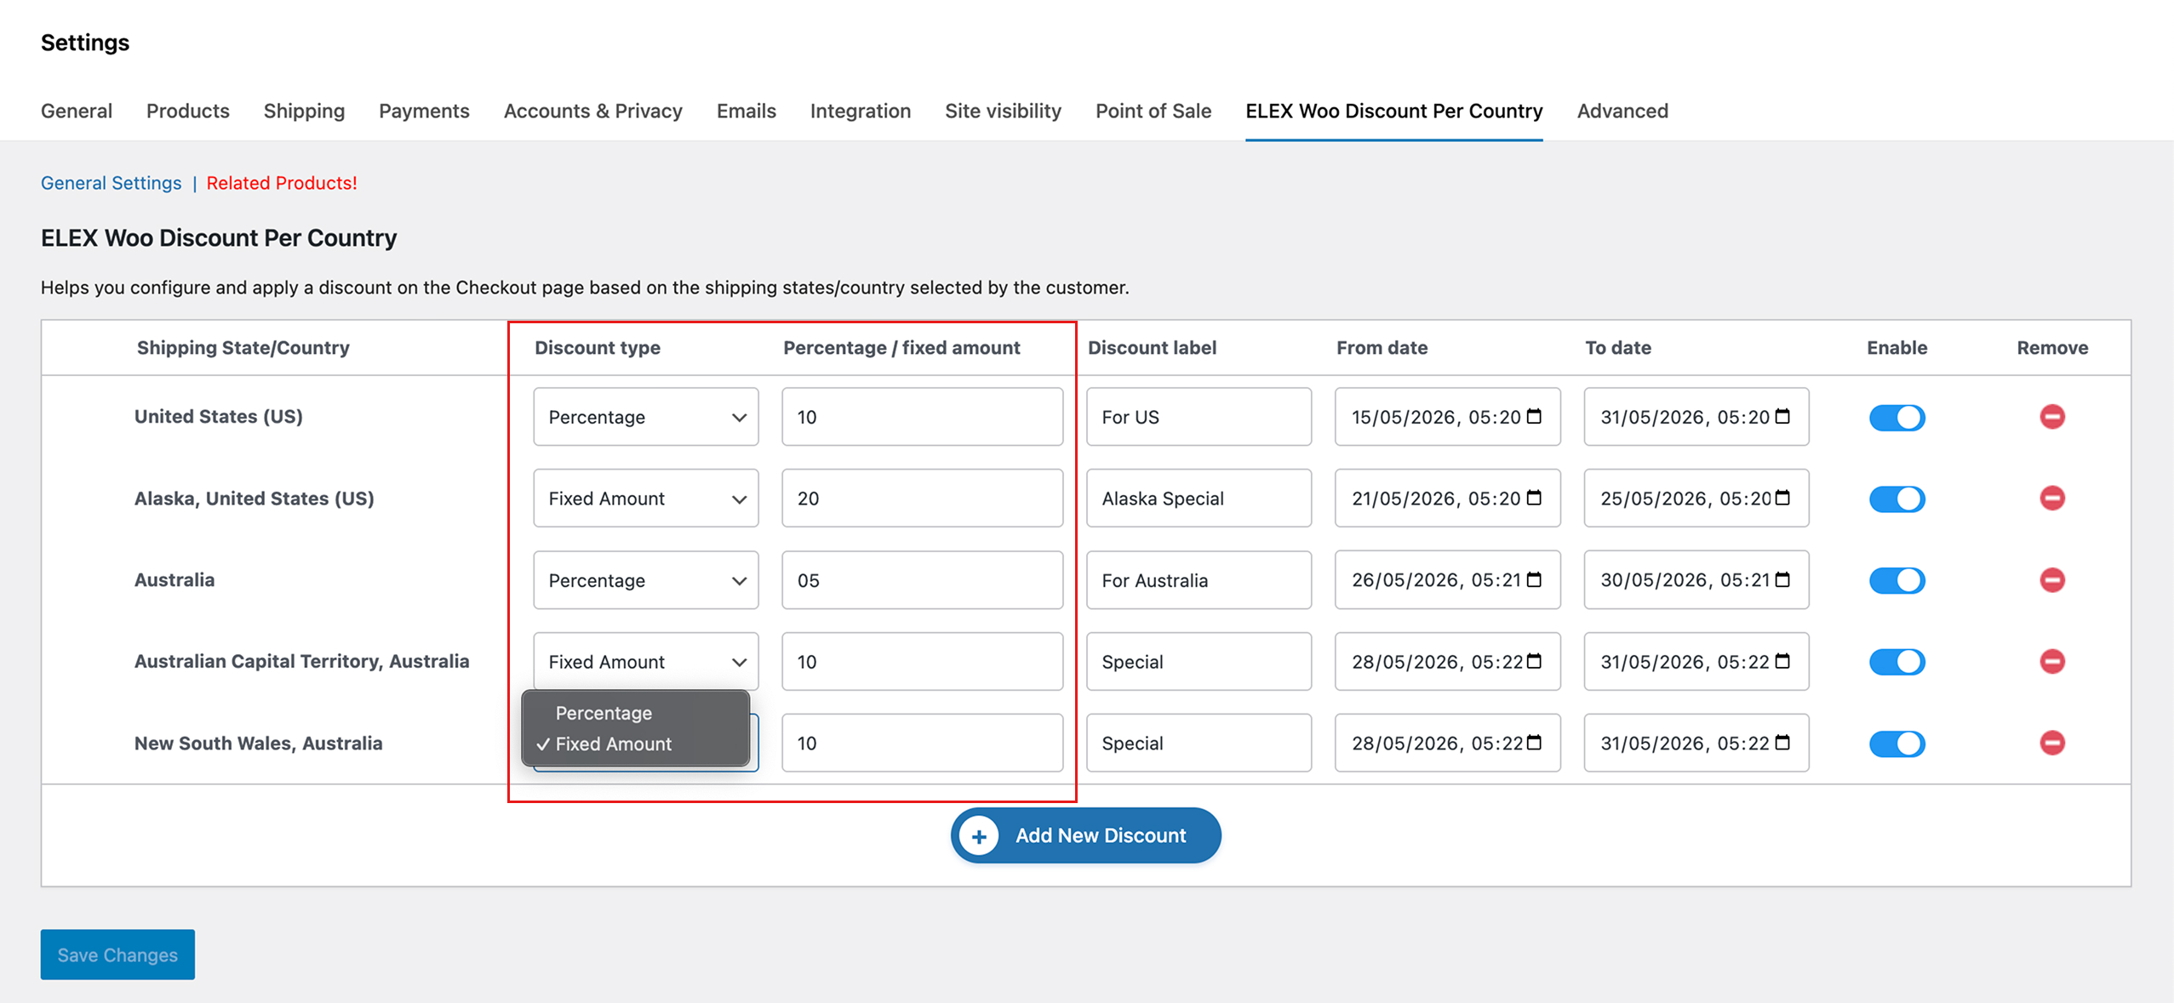This screenshot has height=1003, width=2174.
Task: Click the Save Changes button
Action: click(x=117, y=955)
